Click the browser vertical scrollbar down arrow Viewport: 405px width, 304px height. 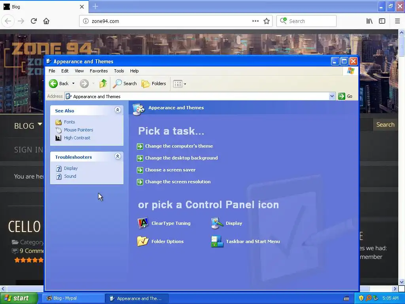401,282
